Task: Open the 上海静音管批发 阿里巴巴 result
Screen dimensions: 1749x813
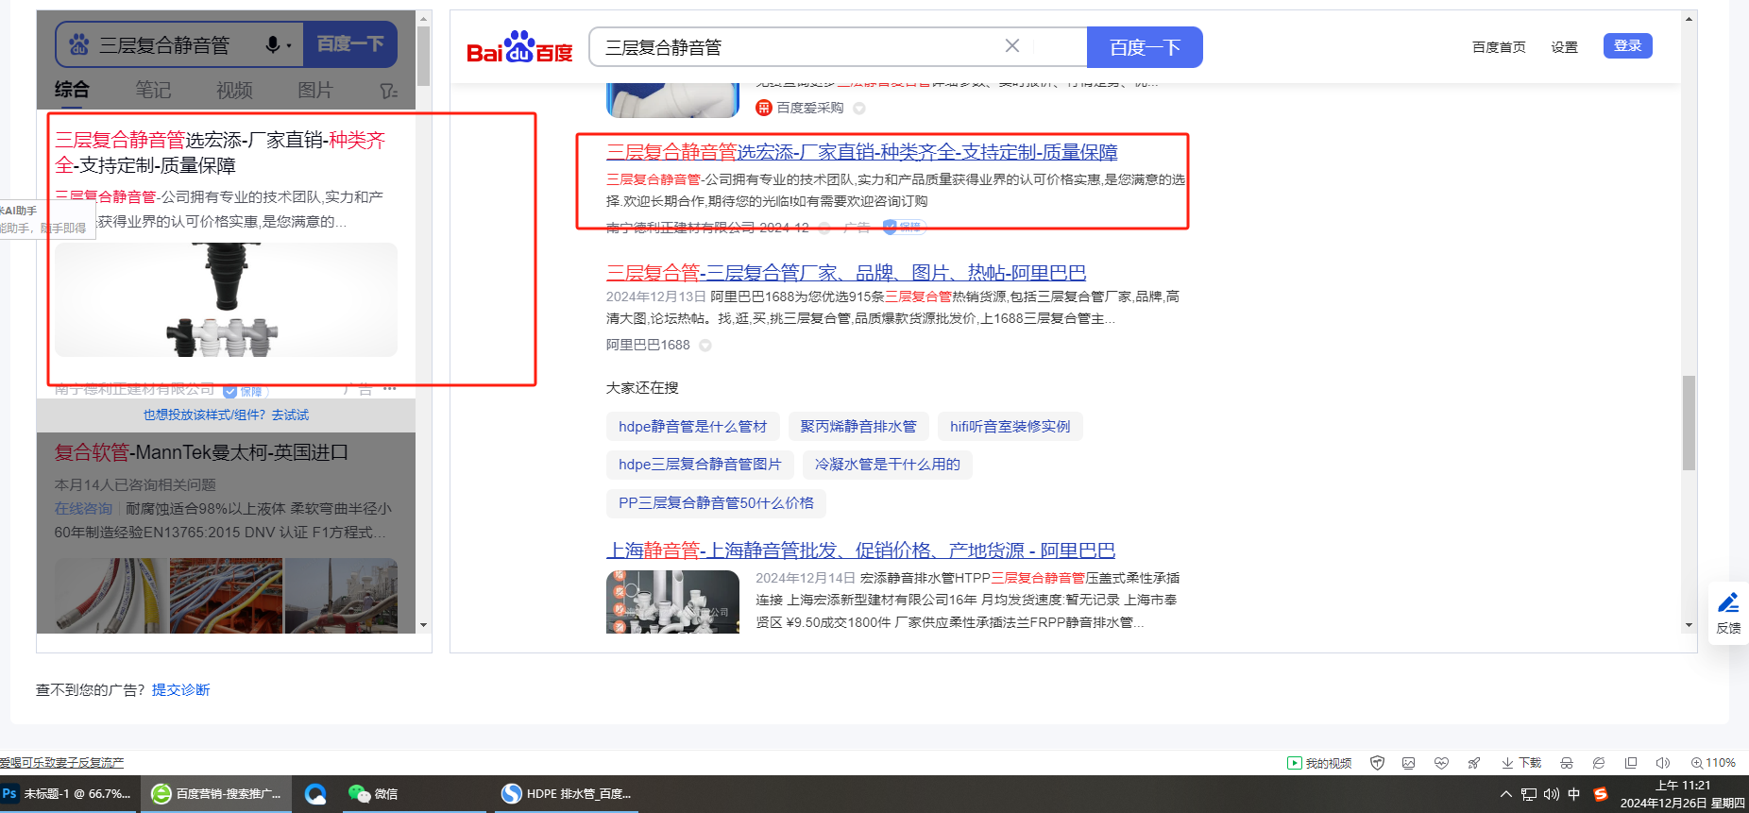Action: (x=860, y=550)
